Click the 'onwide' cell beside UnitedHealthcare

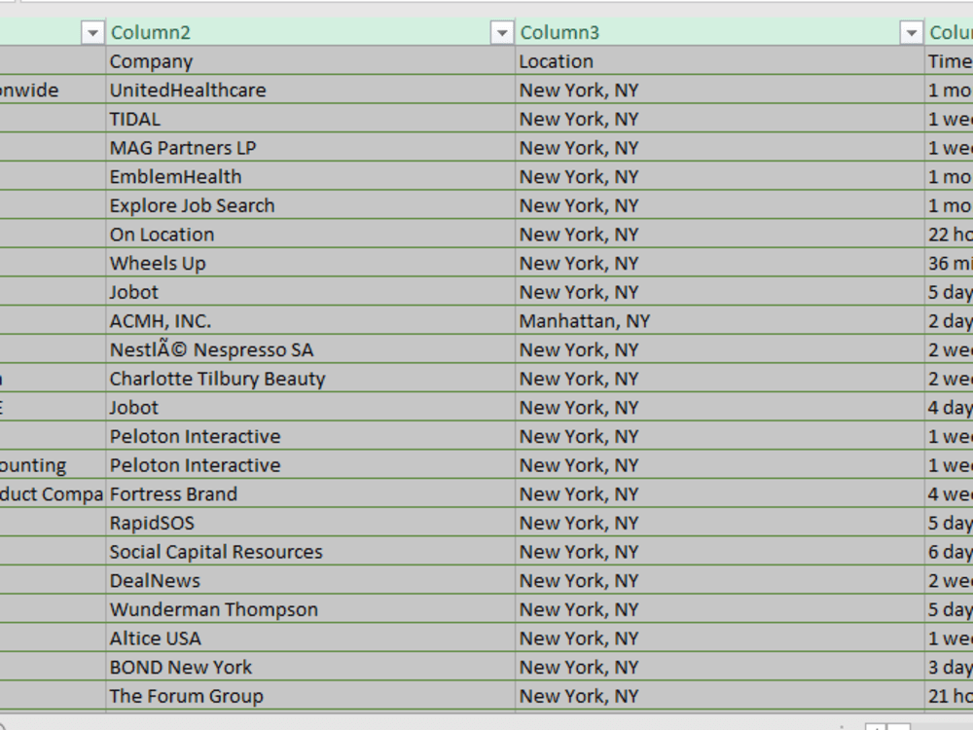(x=53, y=90)
